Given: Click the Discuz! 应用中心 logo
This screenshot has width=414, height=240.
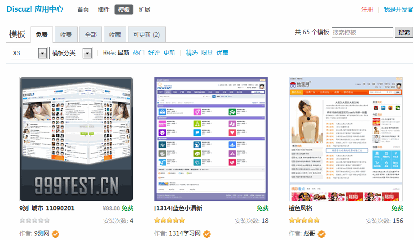Looking at the screenshot, I should point(35,9).
